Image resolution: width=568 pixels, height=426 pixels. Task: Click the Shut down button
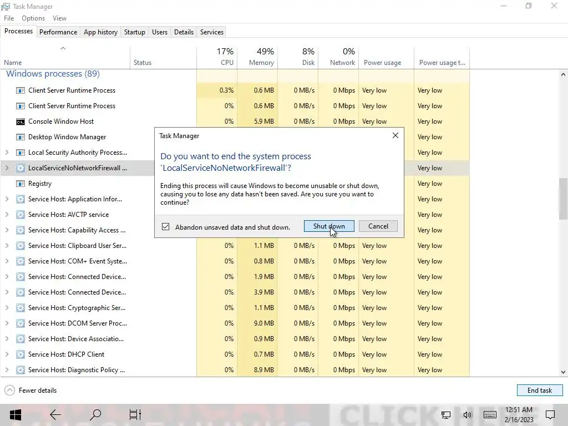point(329,226)
